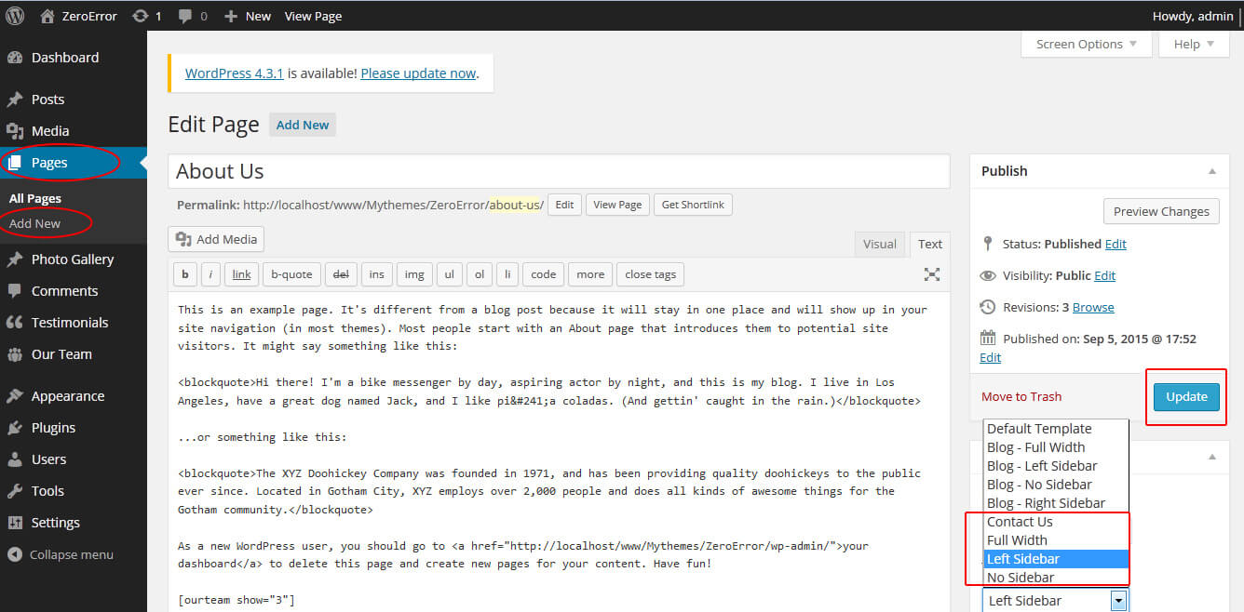Screen dimensions: 1244x612
Task: Click the bold b quicktag button
Action: tap(184, 274)
